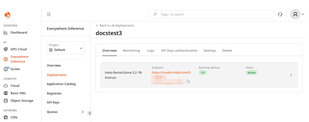The width and height of the screenshot is (309, 122).
Task: Click the Active status badge
Action: tap(252, 73)
